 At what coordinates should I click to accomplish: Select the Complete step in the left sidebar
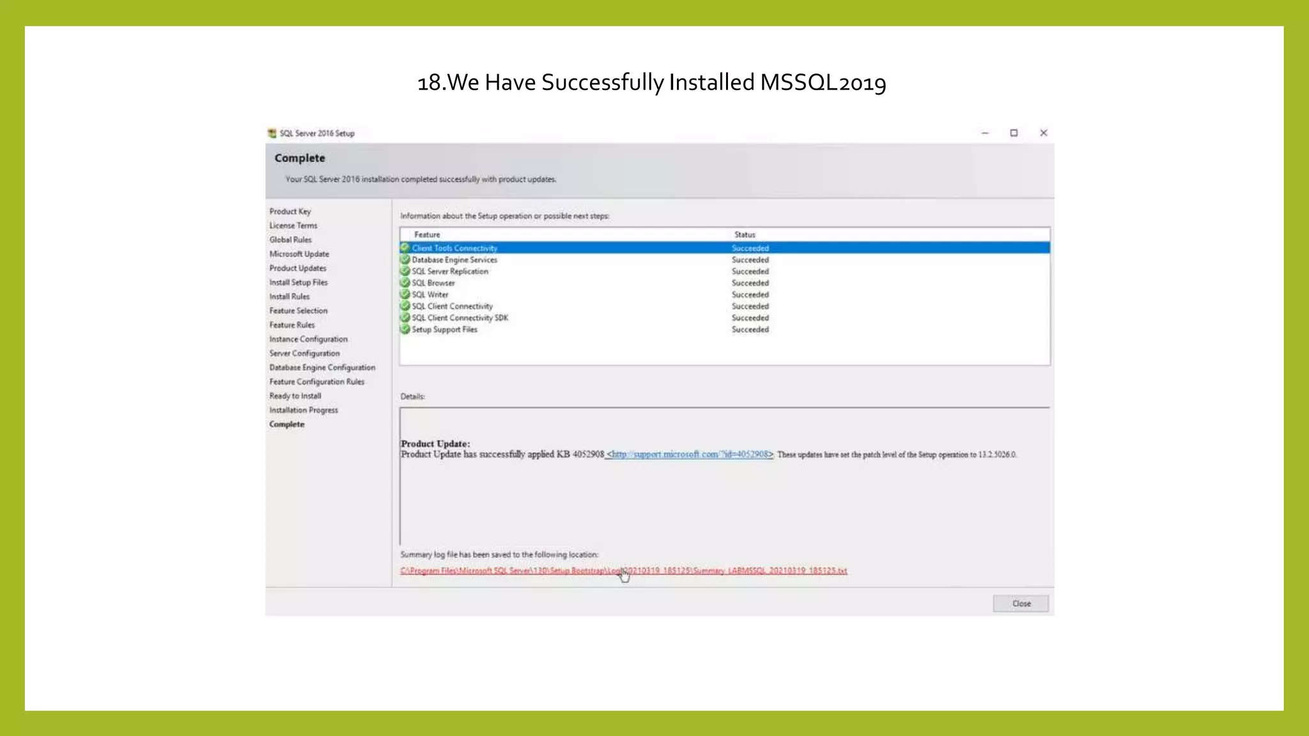point(287,424)
